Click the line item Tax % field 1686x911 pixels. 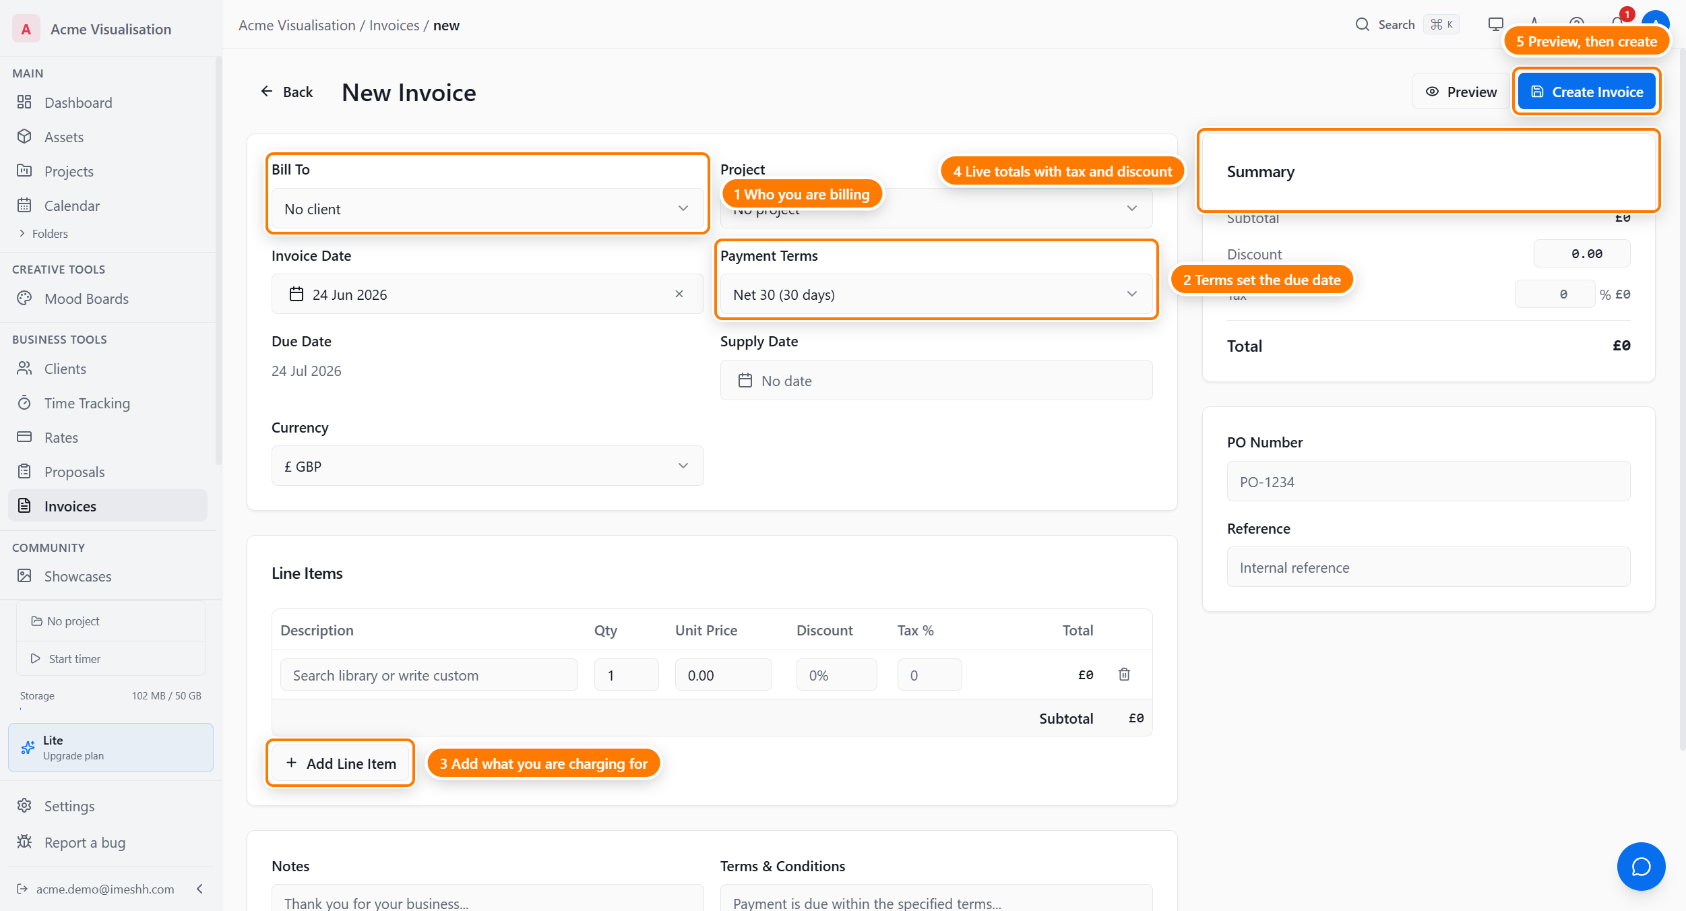(929, 674)
